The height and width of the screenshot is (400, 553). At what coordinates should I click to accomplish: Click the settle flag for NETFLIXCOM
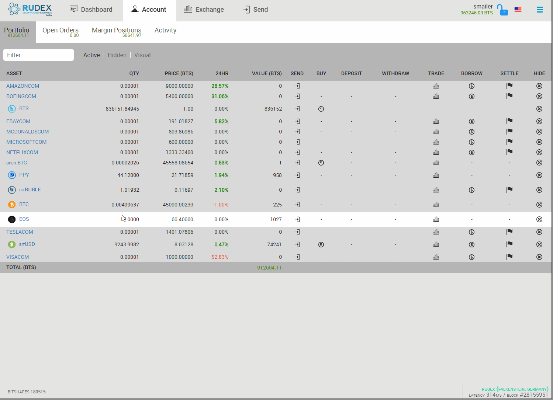point(509,152)
